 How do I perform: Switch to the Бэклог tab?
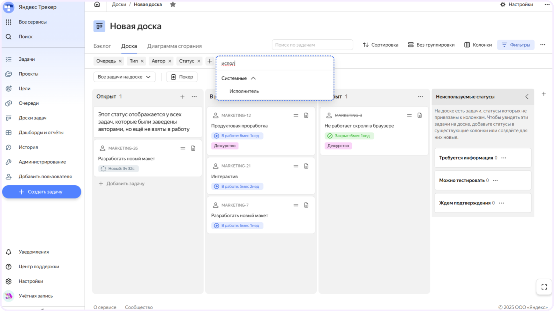pos(102,46)
